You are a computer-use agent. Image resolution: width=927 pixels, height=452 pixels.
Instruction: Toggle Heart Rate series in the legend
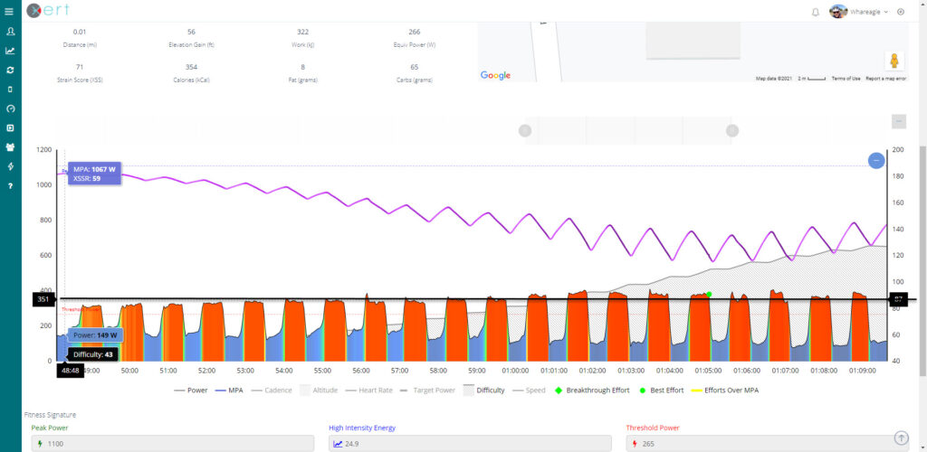pyautogui.click(x=370, y=391)
